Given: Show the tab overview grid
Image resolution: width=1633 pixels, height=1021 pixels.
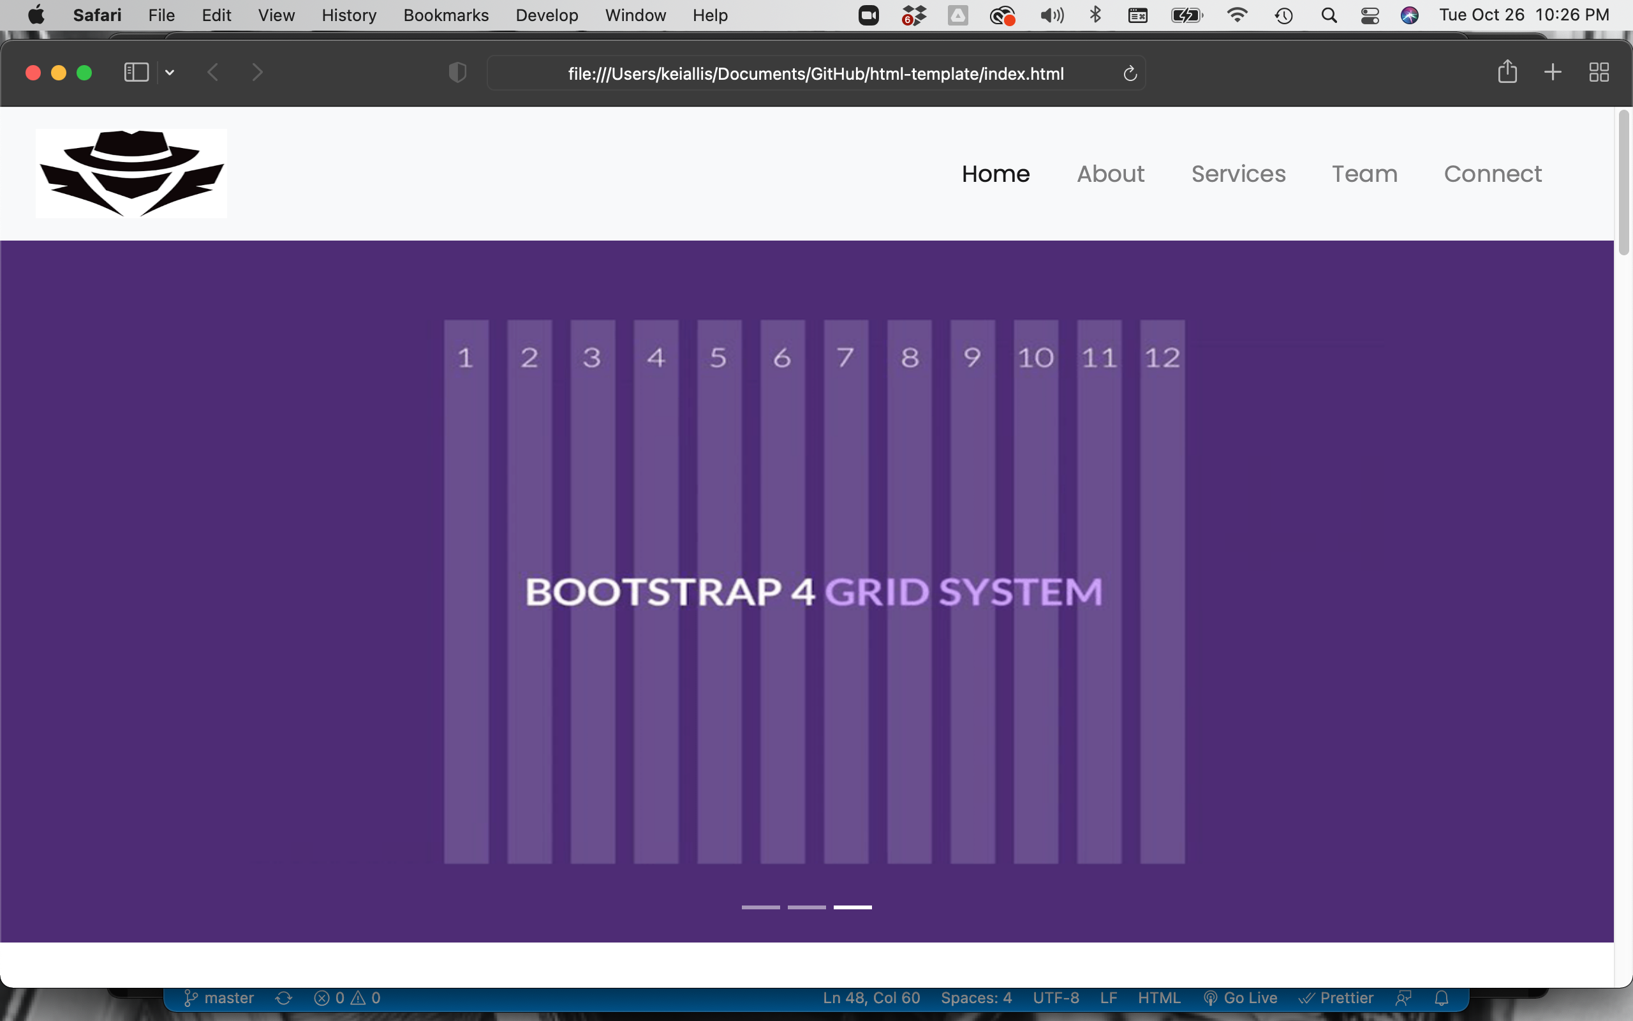Looking at the screenshot, I should [1599, 71].
